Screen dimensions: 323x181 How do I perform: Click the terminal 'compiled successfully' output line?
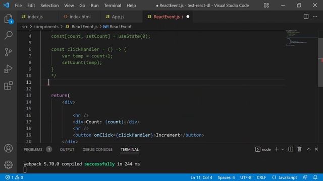pos(82,164)
